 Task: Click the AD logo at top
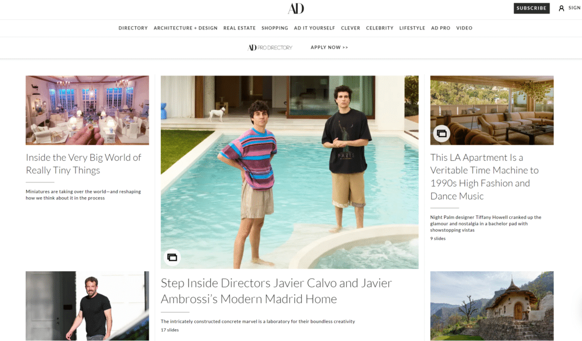pos(296,8)
